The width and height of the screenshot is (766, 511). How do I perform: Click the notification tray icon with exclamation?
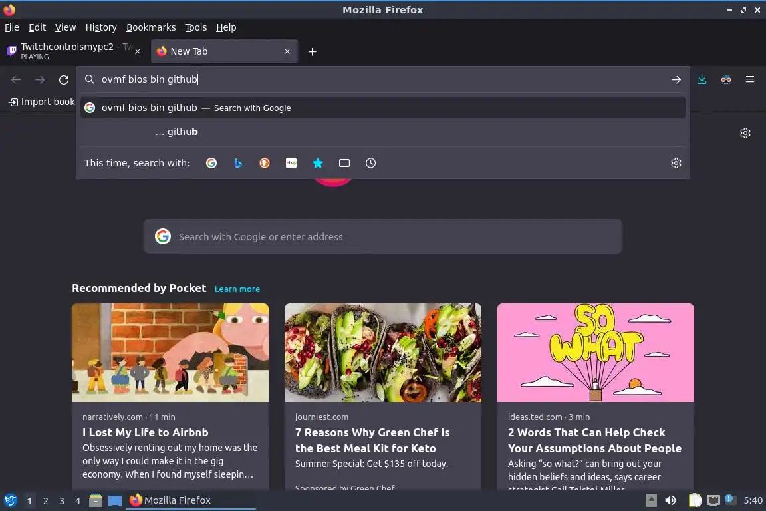tap(730, 499)
